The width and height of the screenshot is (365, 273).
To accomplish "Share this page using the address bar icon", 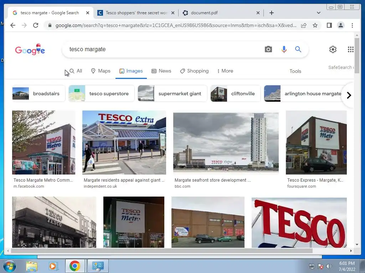I will click(x=304, y=25).
